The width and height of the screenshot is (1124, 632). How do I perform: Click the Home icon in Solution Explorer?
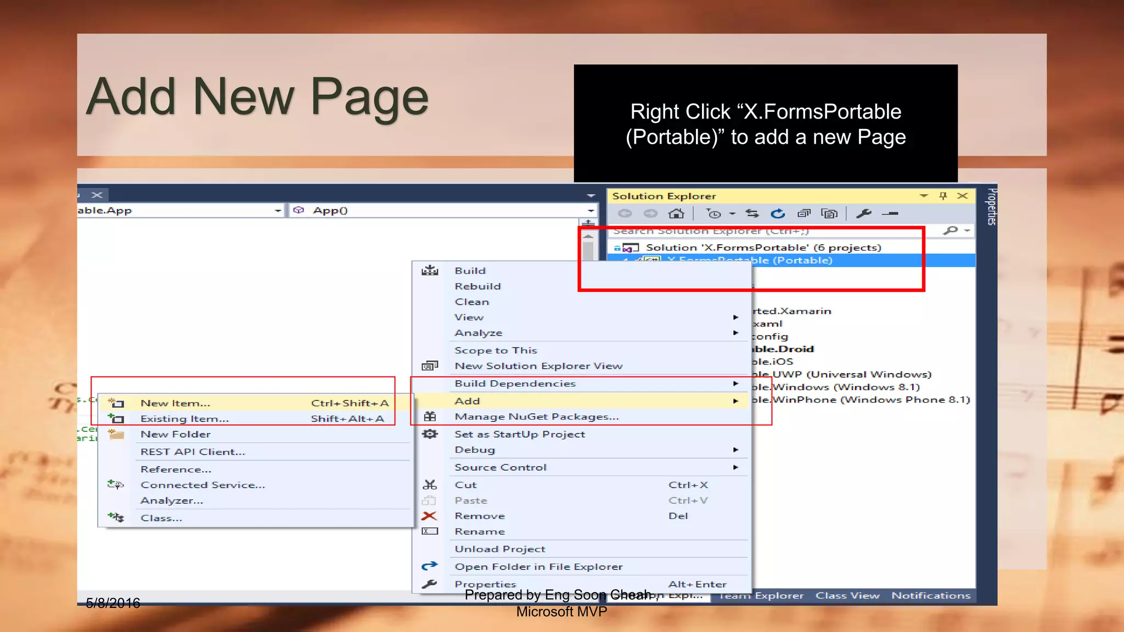pyautogui.click(x=677, y=213)
